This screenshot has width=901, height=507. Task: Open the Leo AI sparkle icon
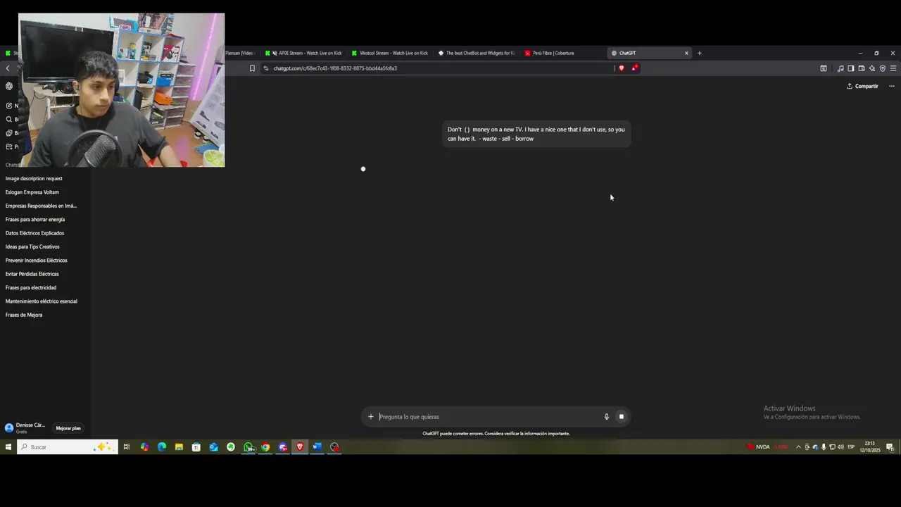pos(872,68)
